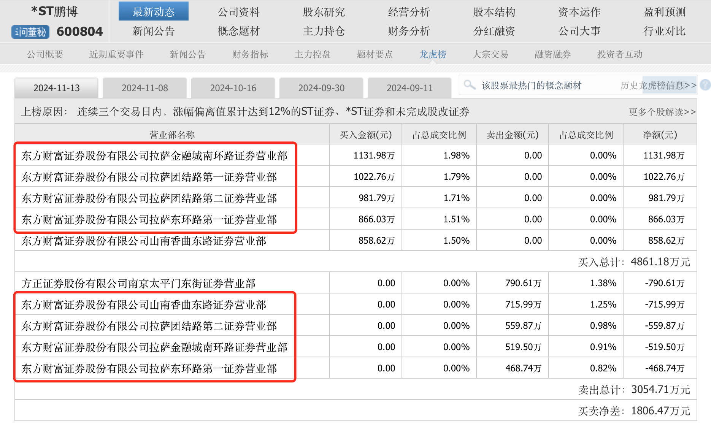Click the 买入总计 4861.18万元 total
The image size is (711, 425).
pyautogui.click(x=634, y=262)
